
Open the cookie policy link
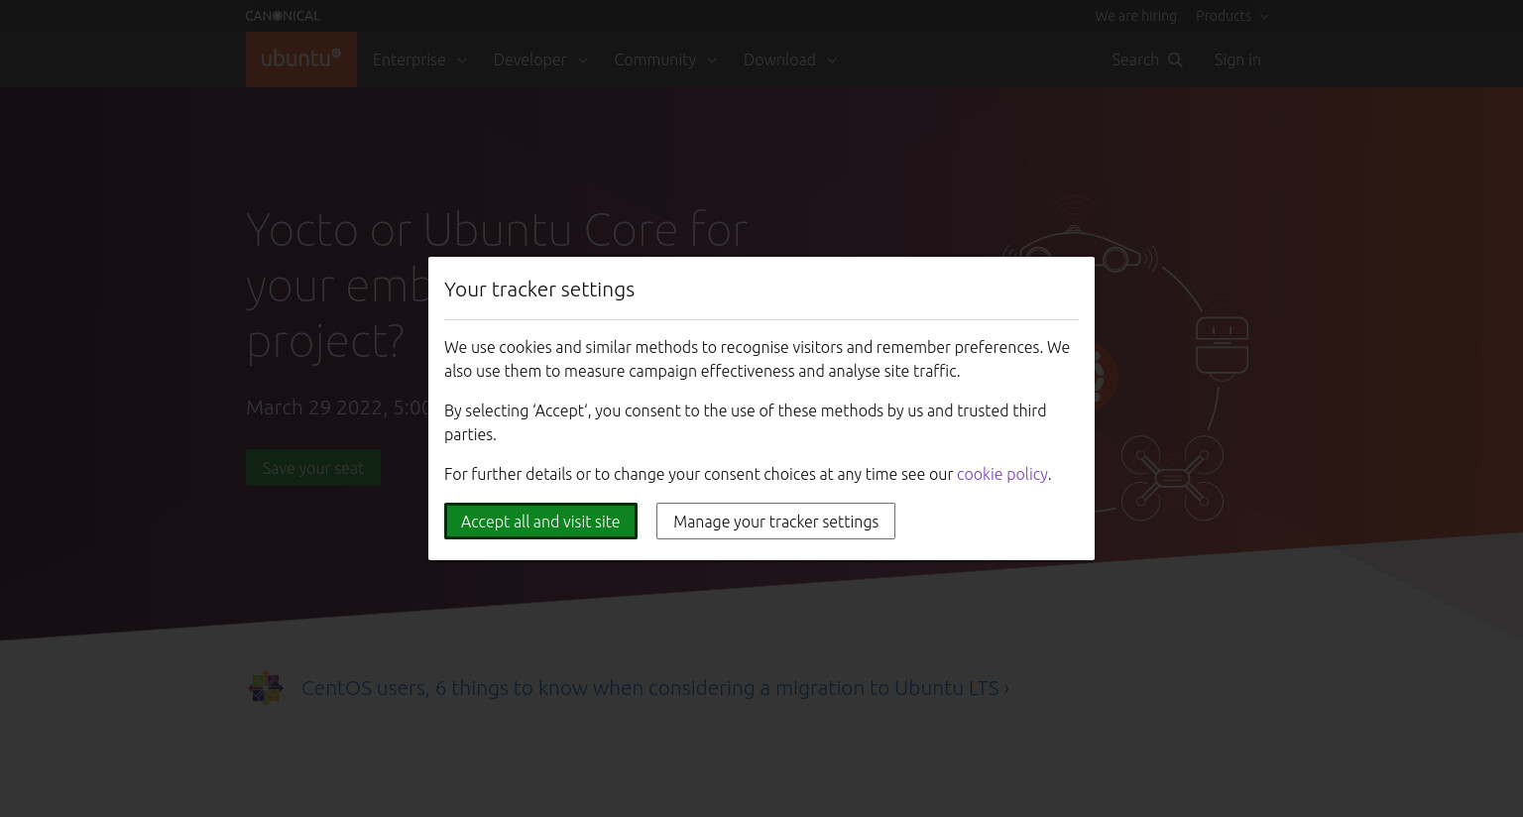(x=1001, y=474)
